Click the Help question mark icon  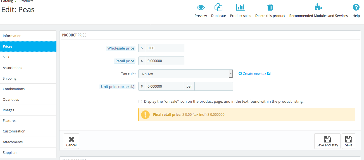point(356,8)
